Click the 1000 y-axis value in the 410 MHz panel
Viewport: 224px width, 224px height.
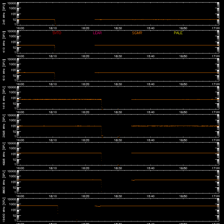(13, 36)
